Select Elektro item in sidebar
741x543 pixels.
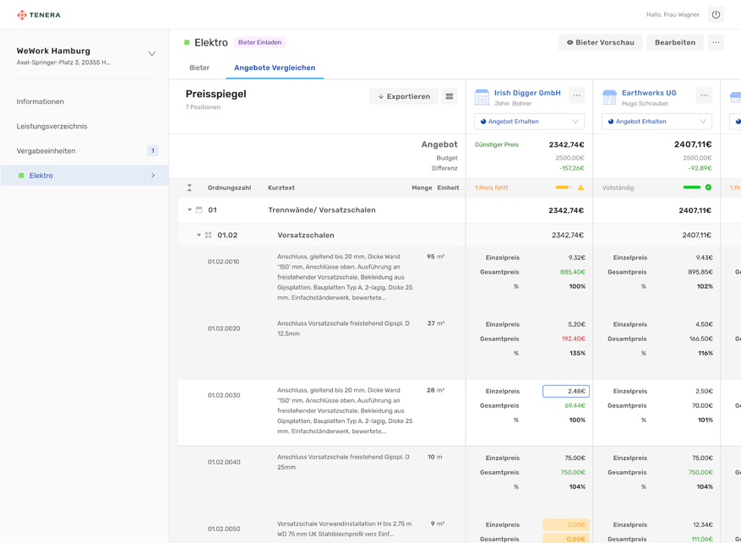(84, 175)
